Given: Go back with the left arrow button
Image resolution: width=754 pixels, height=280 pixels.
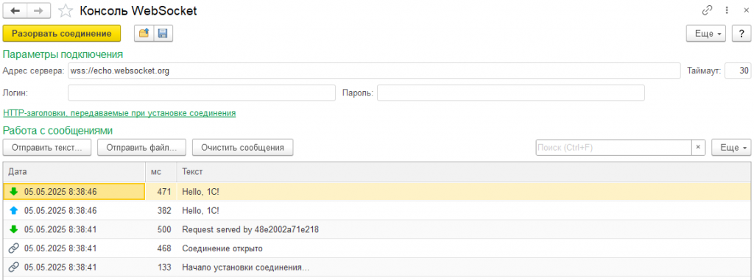Looking at the screenshot, I should coord(15,10).
